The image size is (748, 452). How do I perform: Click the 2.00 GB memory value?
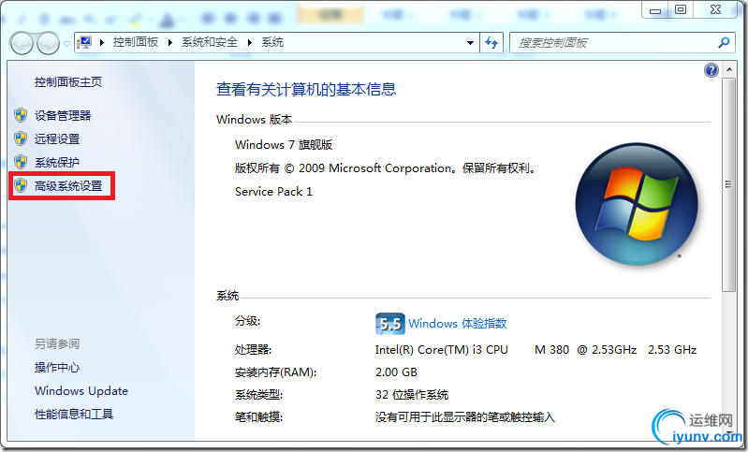[x=396, y=372]
